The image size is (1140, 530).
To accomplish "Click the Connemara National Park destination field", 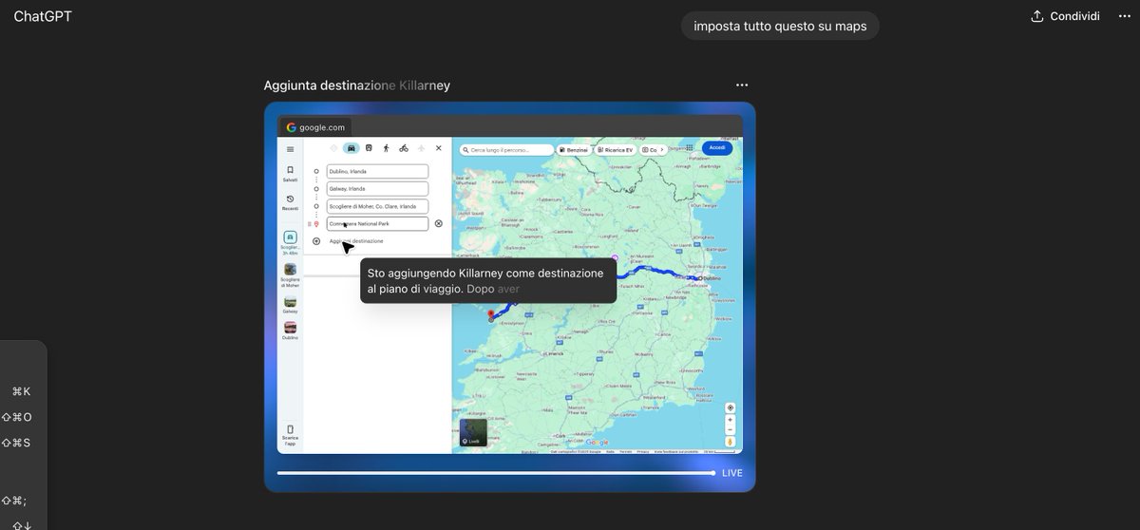I will coord(377,224).
